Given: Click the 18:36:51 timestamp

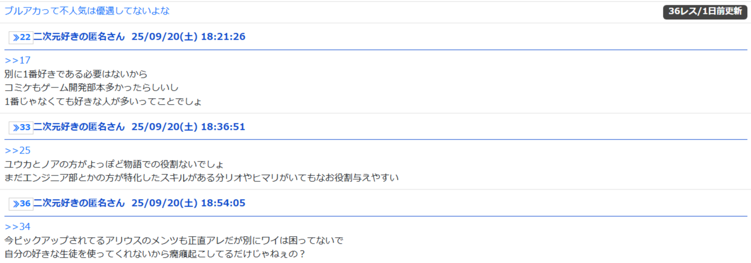Looking at the screenshot, I should (223, 127).
